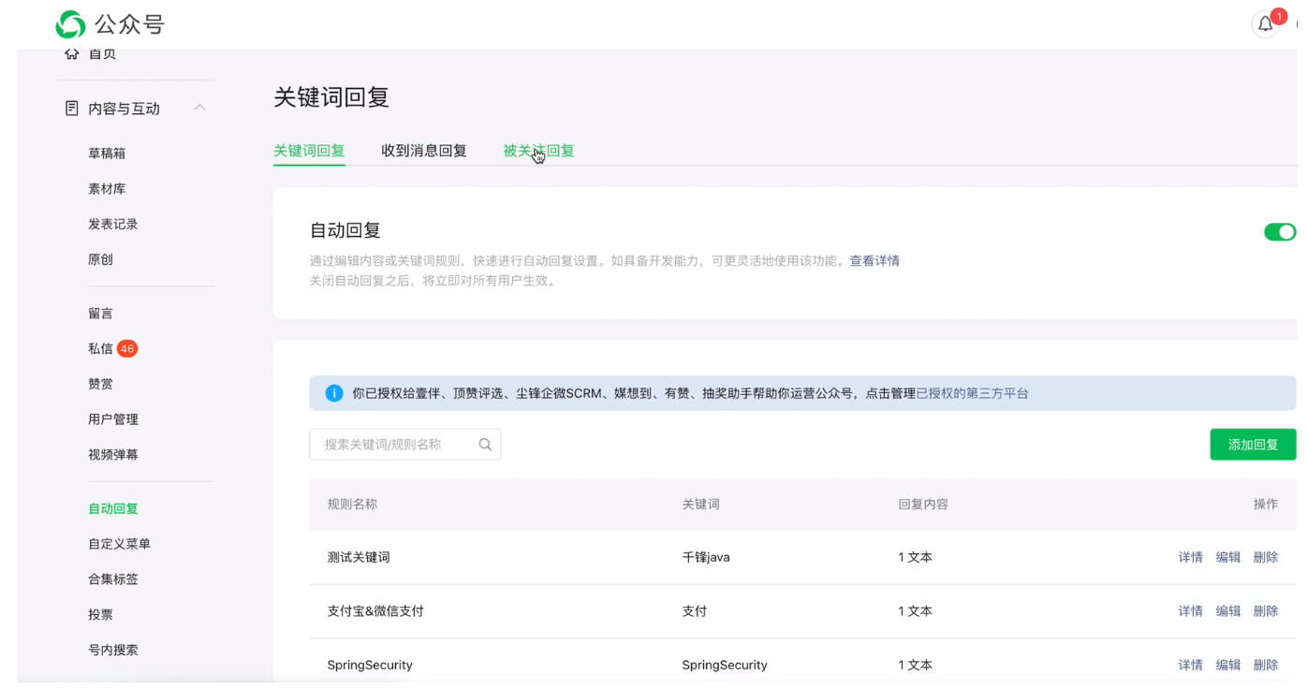The width and height of the screenshot is (1308, 689).
Task: Open 详情 for 测试关键词 rule
Action: (x=1190, y=558)
